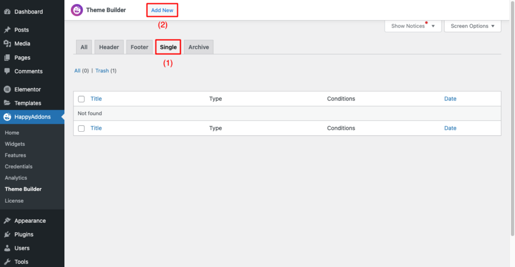Sort by Date in table footer
This screenshot has height=267, width=515.
coord(450,128)
